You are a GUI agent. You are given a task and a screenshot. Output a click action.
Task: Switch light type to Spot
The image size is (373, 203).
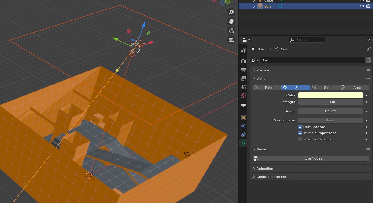pyautogui.click(x=325, y=88)
